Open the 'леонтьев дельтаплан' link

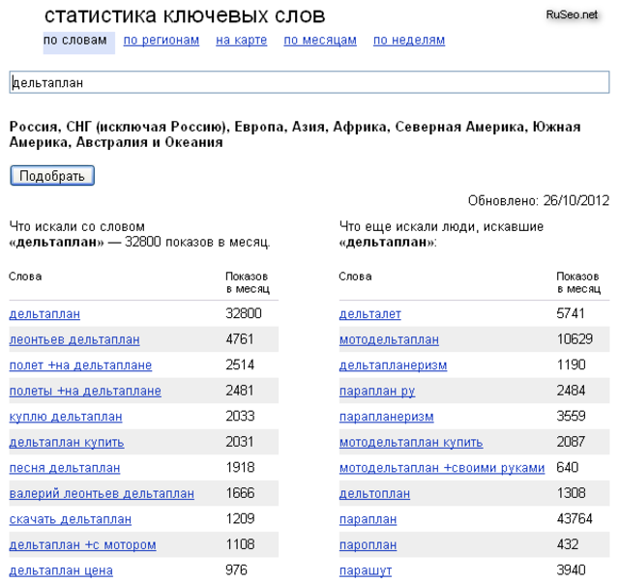click(x=74, y=339)
